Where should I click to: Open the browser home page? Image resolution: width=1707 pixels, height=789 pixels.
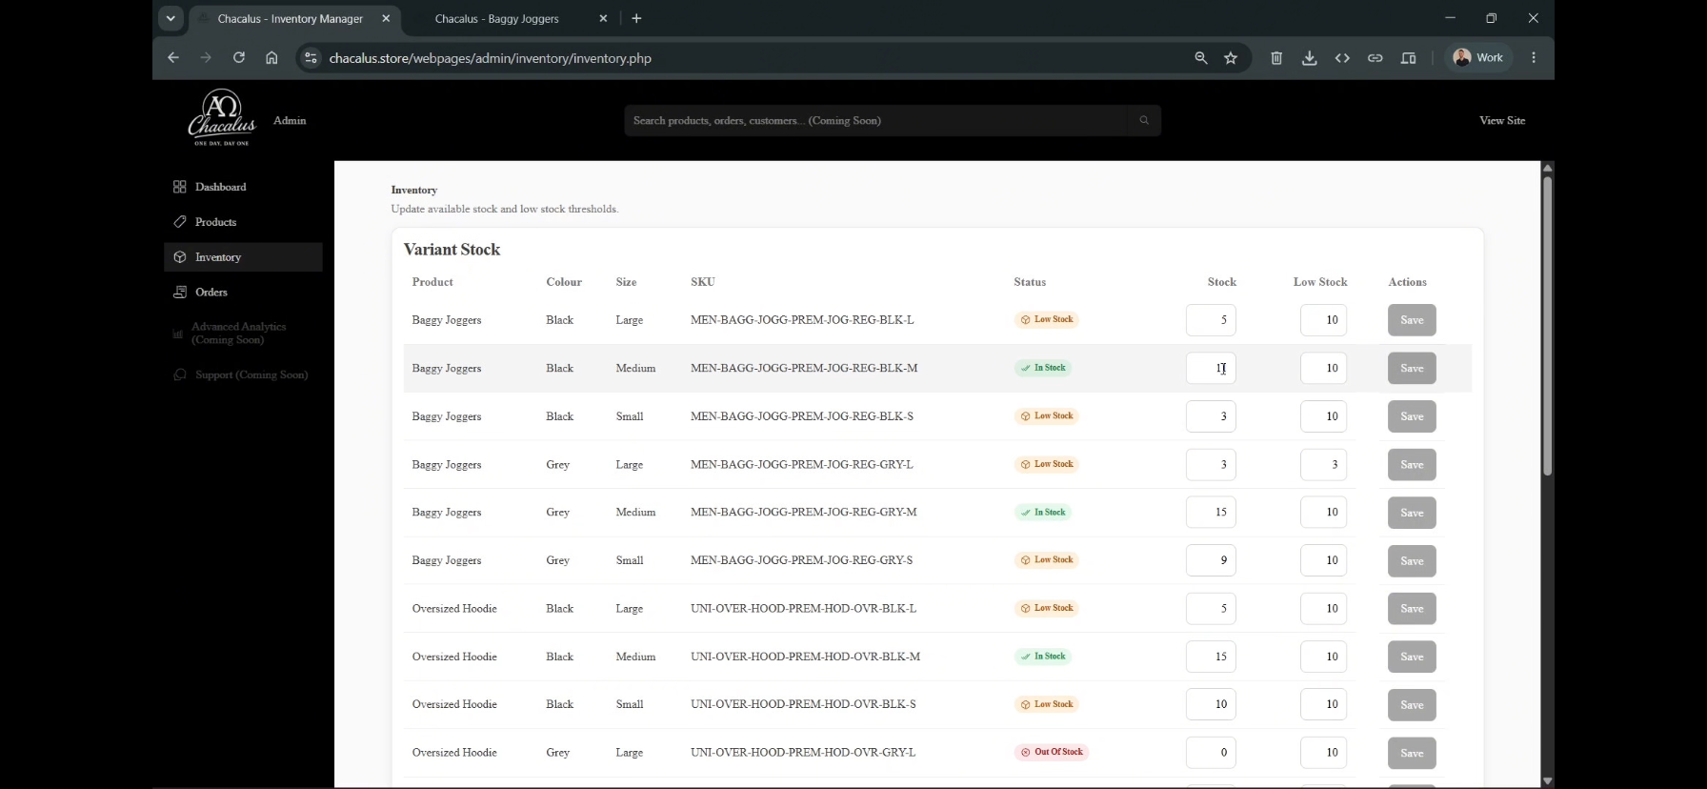click(272, 58)
